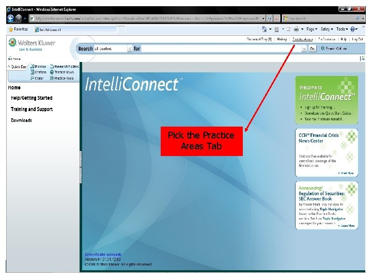Image resolution: width=372 pixels, height=279 pixels.
Task: Click 'Sign up for training...' link
Action: click(x=320, y=107)
